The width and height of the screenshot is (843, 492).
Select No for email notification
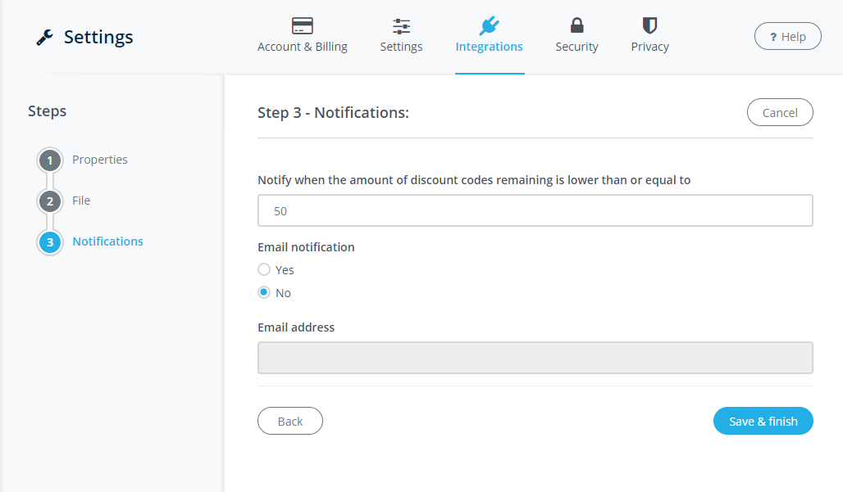click(x=264, y=292)
